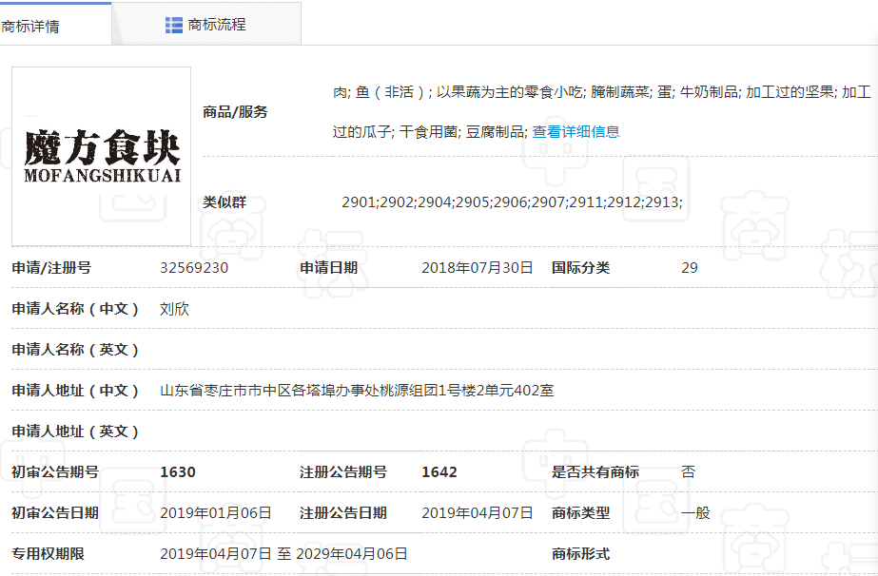The image size is (878, 576).
Task: Click preliminary announcement date 2019年01月06日
Action: (x=216, y=513)
